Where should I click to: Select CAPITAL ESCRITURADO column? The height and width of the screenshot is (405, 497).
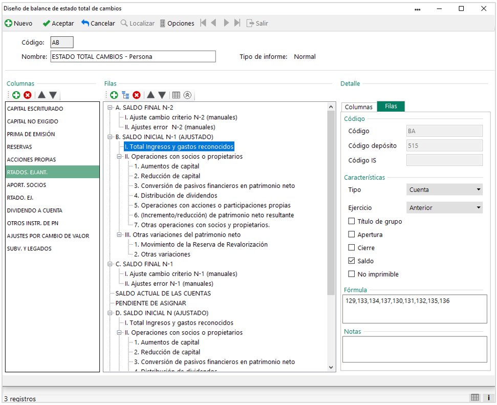pyautogui.click(x=53, y=109)
